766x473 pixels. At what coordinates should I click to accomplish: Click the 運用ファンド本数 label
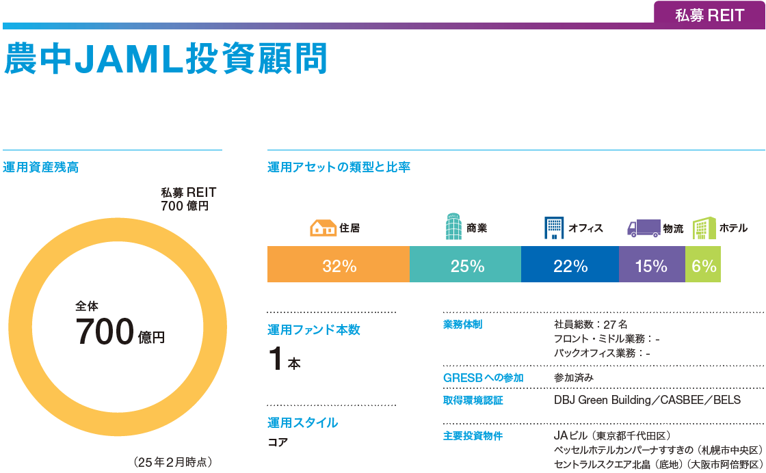tap(313, 329)
